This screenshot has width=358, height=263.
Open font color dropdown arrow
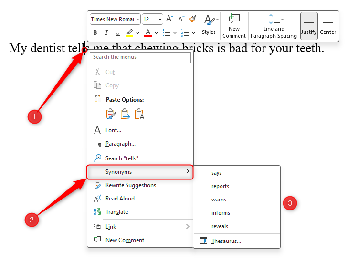click(x=157, y=33)
